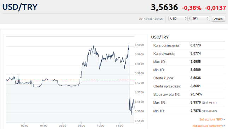This screenshot has height=129, width=228.
Task: Click the 12:00 label on the time axis
Action: (119, 126)
